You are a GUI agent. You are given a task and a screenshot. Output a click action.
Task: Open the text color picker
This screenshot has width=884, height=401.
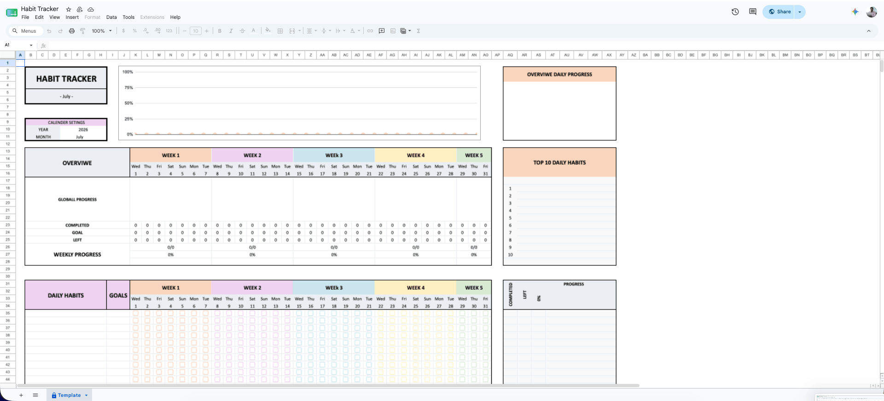pyautogui.click(x=253, y=31)
